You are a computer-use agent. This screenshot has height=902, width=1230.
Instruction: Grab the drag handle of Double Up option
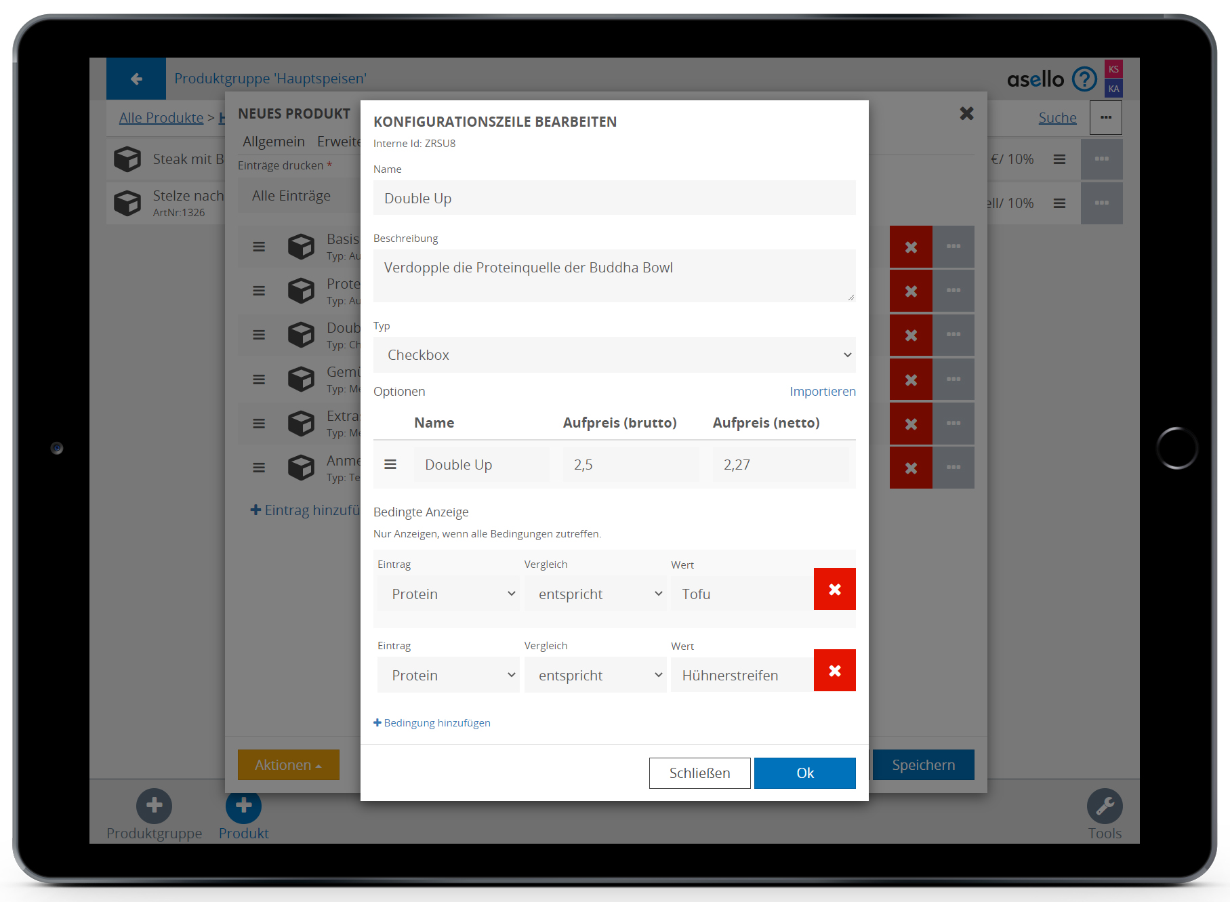point(390,465)
